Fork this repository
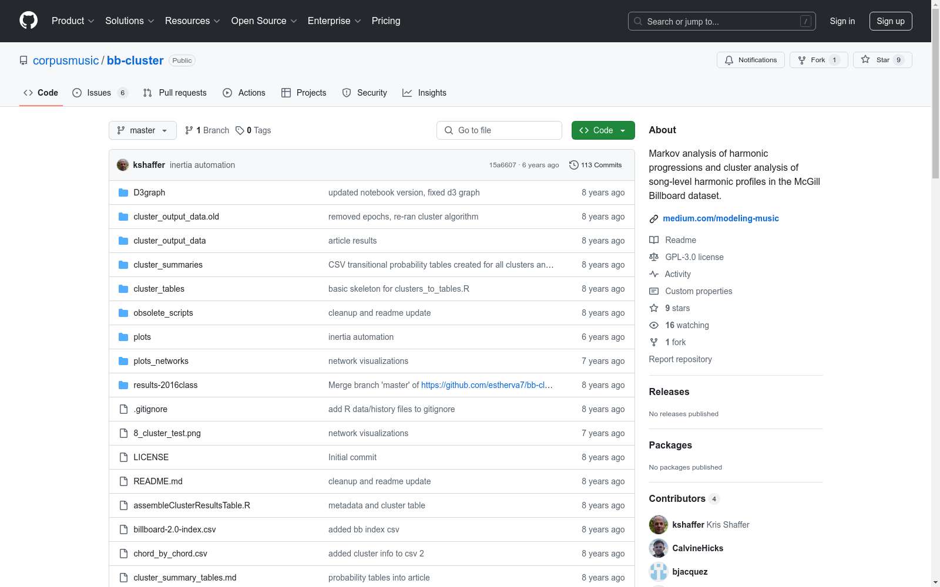Viewport: 940px width, 587px height. click(818, 60)
